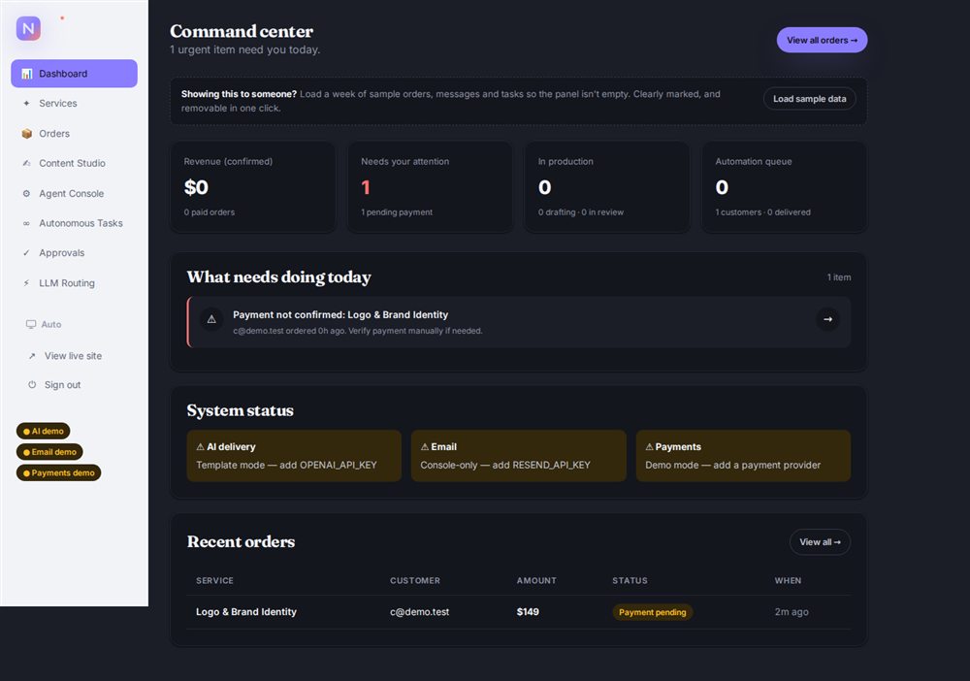Screen dimensions: 970x681
Task: Click the Email status warning triangle
Action: [x=425, y=446]
